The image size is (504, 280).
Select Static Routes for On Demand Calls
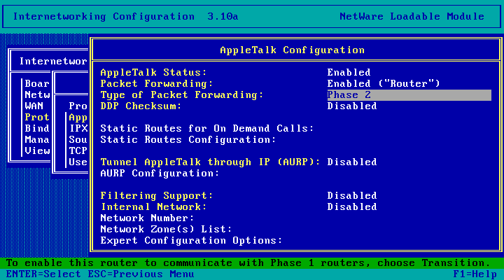click(207, 129)
